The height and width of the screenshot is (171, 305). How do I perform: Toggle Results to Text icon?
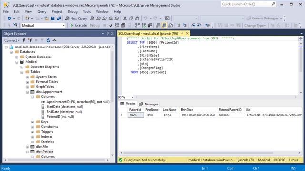(x=158, y=25)
